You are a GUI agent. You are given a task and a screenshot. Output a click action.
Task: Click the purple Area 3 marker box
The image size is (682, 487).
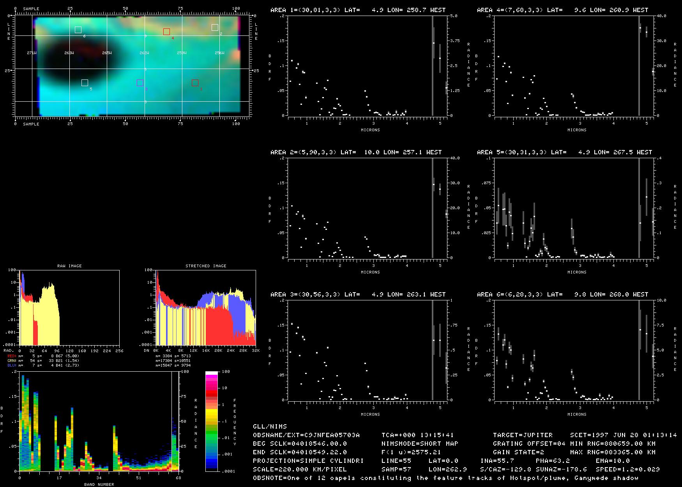[x=140, y=83]
